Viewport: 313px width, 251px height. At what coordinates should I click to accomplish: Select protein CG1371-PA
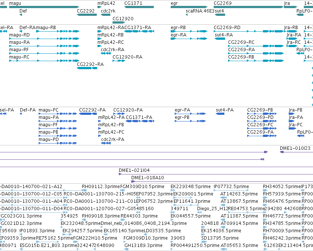[139, 117]
